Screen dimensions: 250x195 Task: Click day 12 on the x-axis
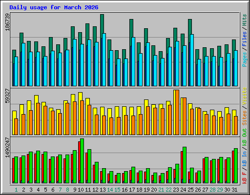tap(95, 190)
